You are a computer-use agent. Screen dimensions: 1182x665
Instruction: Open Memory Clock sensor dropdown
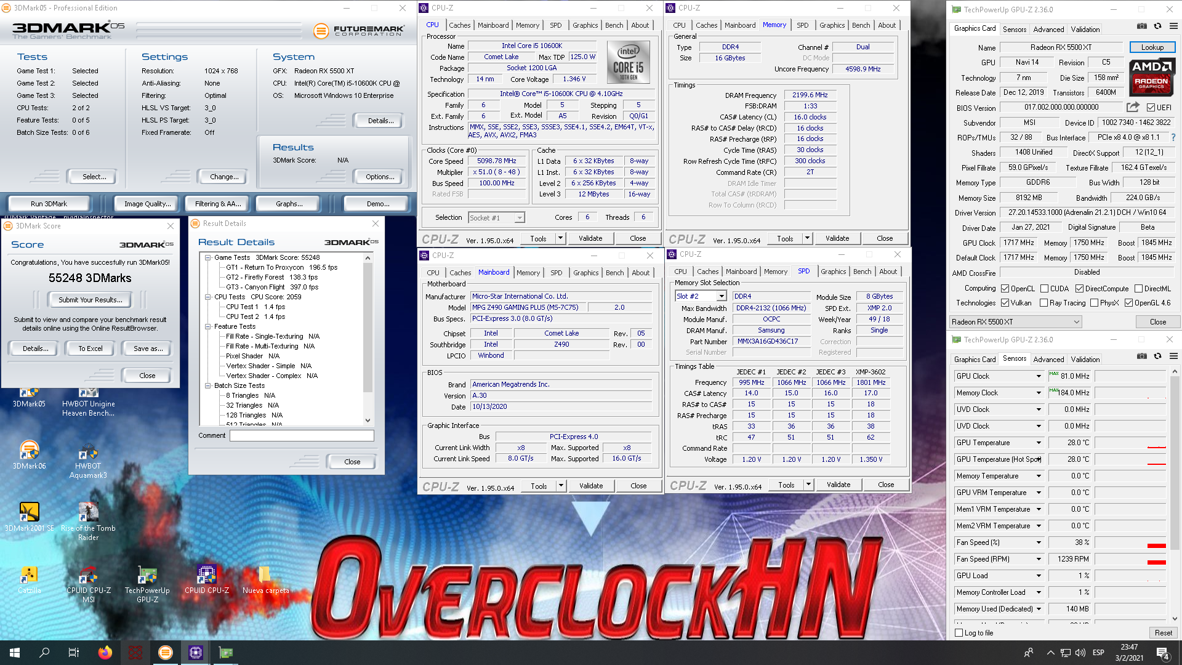pyautogui.click(x=1039, y=393)
